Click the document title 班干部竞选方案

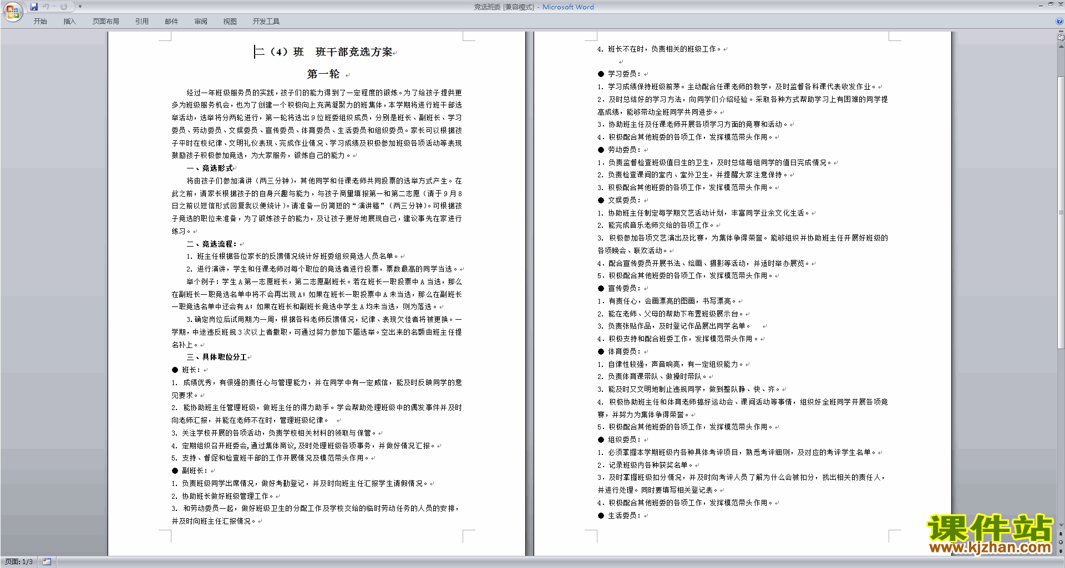(x=354, y=52)
